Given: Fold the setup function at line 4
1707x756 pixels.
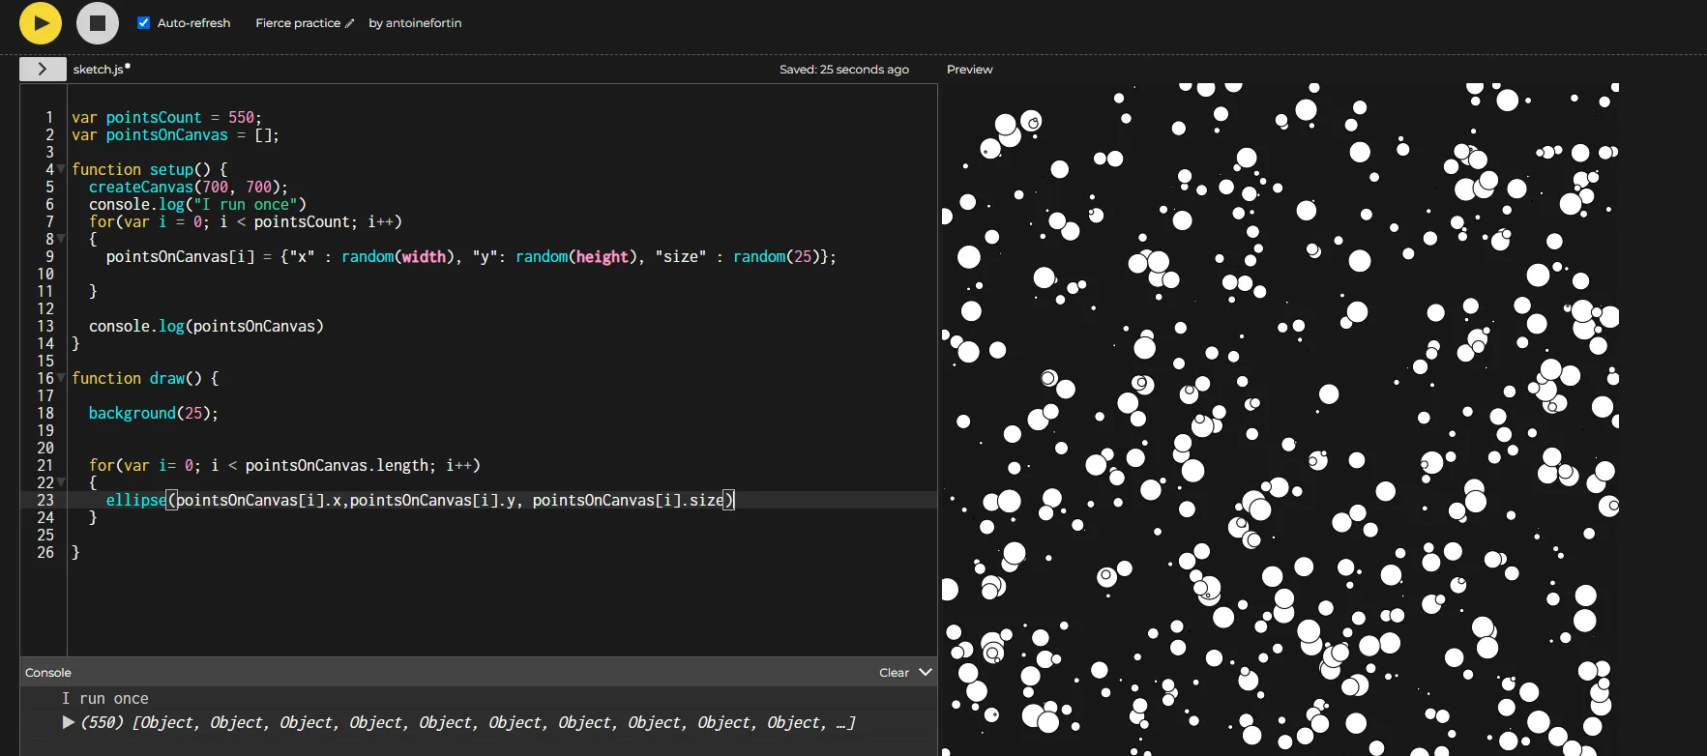Looking at the screenshot, I should coord(62,169).
